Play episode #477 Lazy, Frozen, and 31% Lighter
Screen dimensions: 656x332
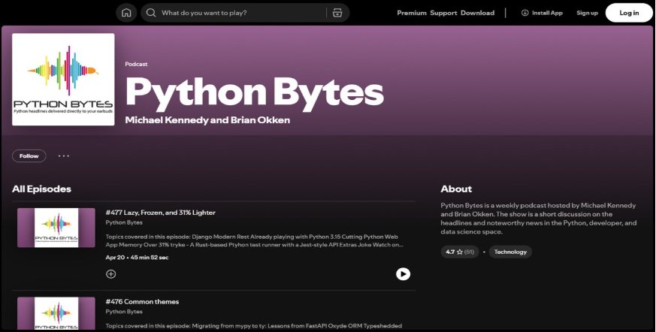tap(403, 274)
